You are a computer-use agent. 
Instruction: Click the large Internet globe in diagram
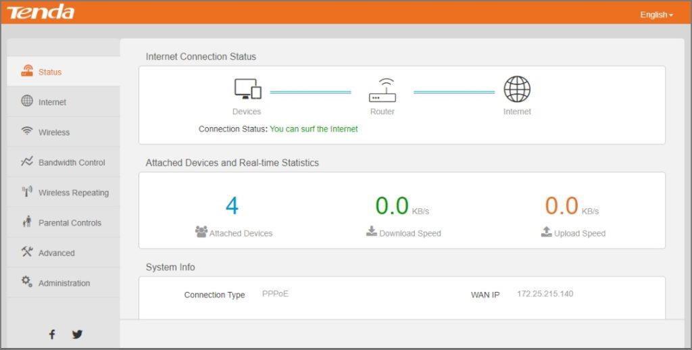pos(517,89)
